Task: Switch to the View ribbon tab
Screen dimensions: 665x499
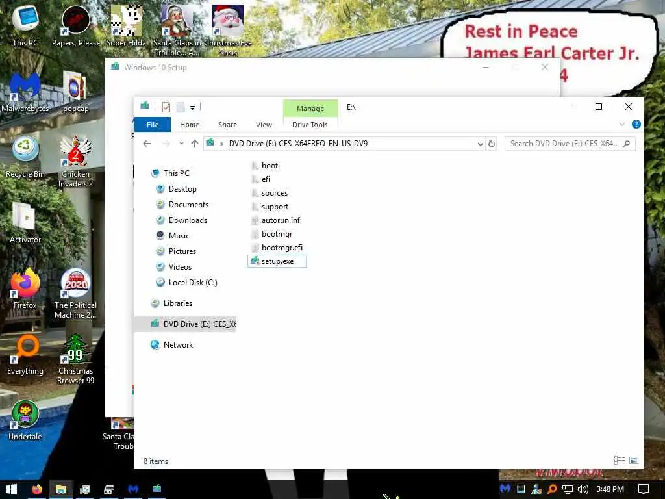Action: [x=264, y=125]
